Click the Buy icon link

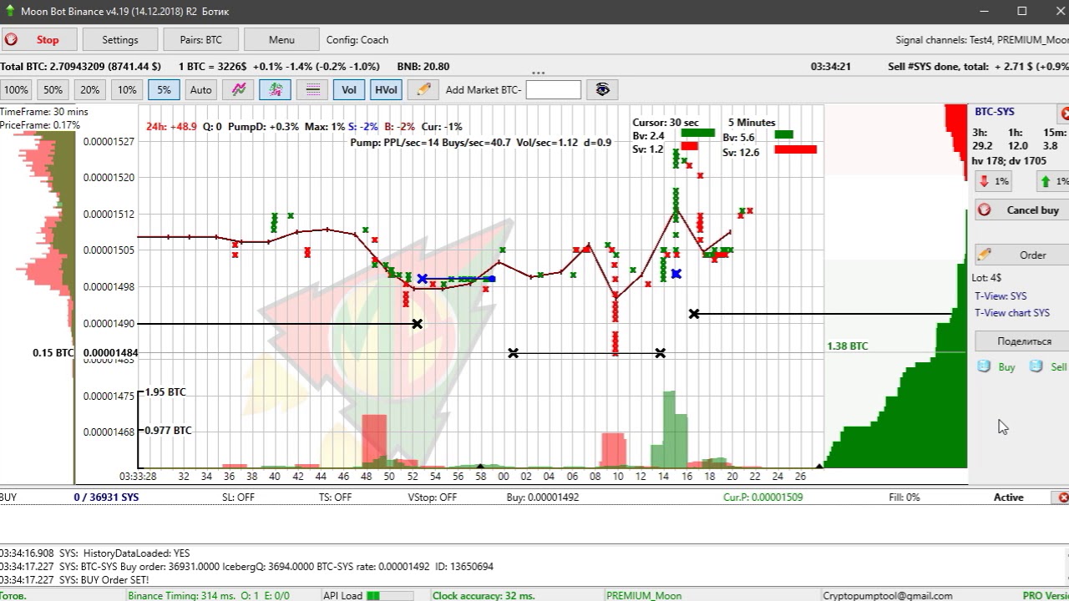[997, 367]
